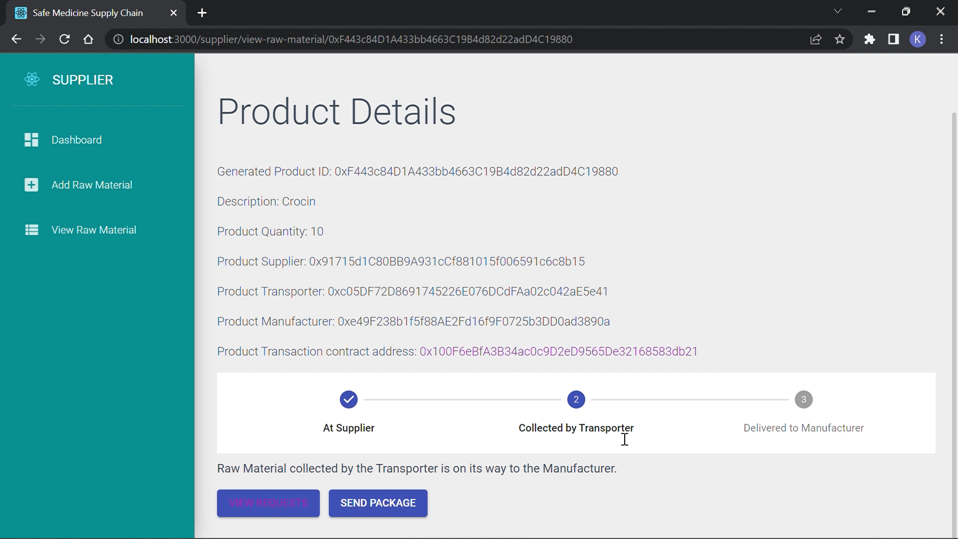Open the K profile avatar menu
Viewport: 958px width, 539px height.
point(919,39)
